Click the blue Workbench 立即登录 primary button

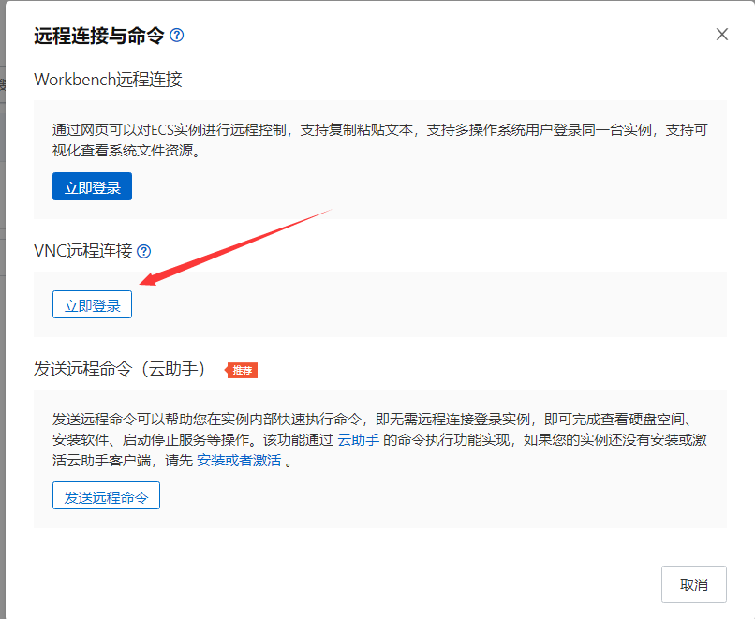tap(92, 186)
